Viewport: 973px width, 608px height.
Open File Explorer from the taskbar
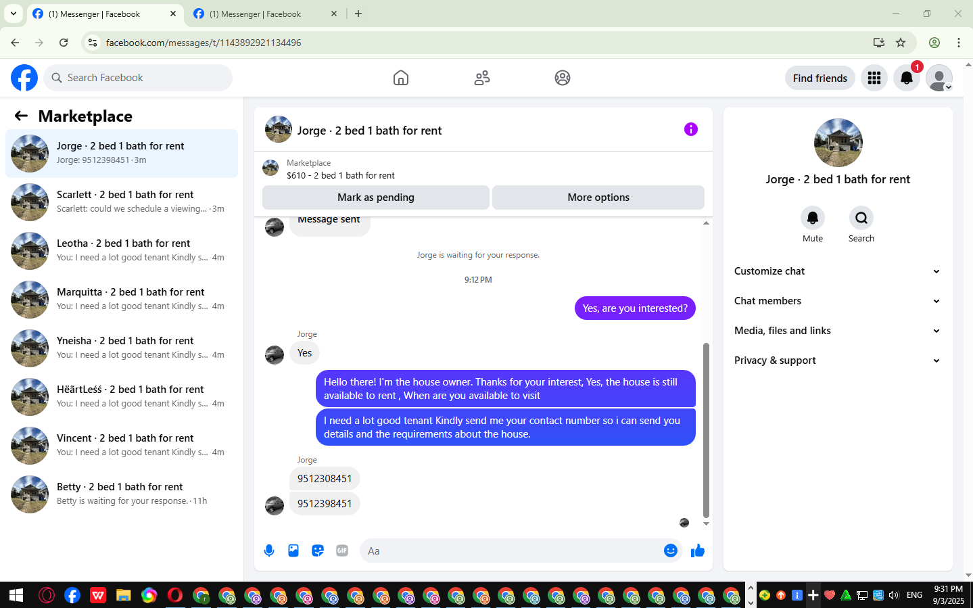coord(123,595)
